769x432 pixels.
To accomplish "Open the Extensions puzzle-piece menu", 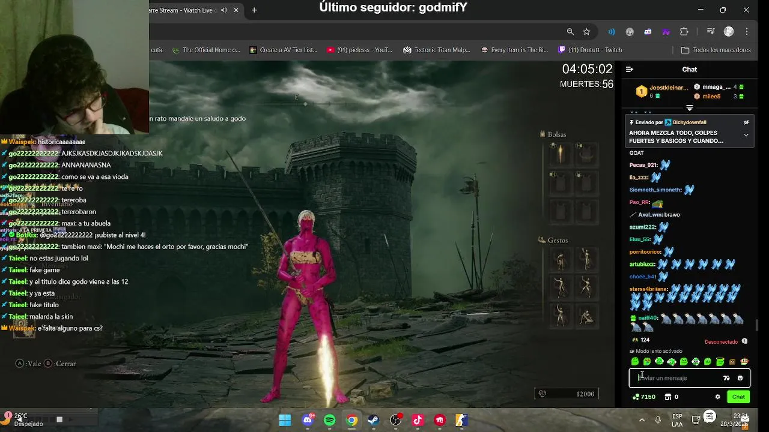I will [684, 32].
